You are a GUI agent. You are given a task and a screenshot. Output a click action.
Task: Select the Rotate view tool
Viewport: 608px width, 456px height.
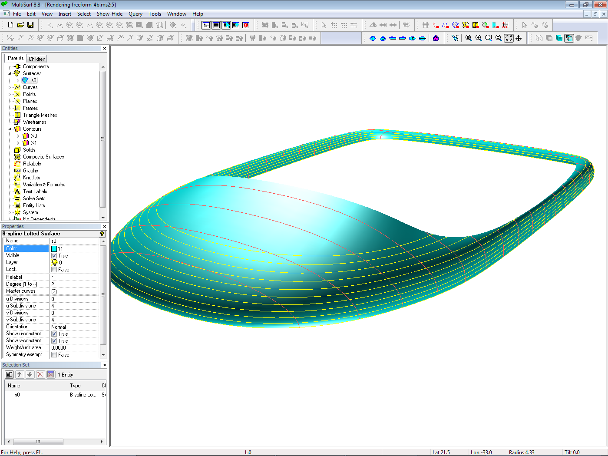(509, 38)
